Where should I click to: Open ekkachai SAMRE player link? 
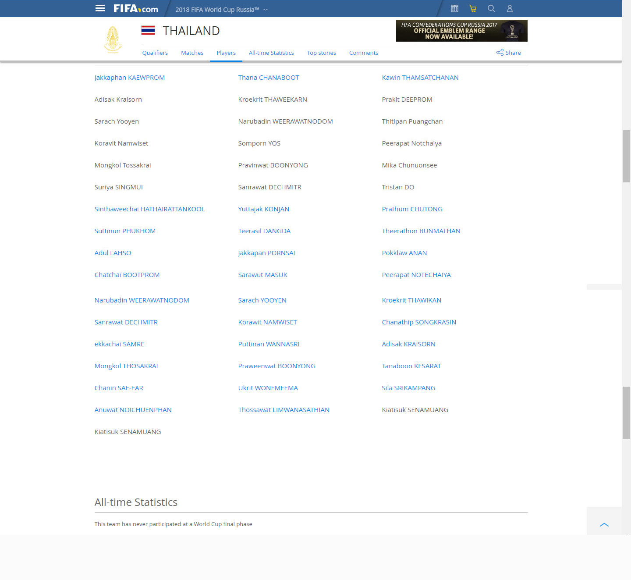click(x=119, y=344)
